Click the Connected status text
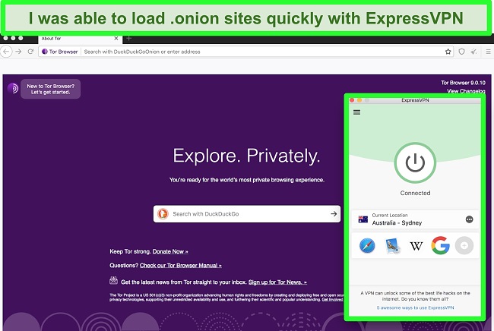Image resolution: width=494 pixels, height=331 pixels. [415, 193]
